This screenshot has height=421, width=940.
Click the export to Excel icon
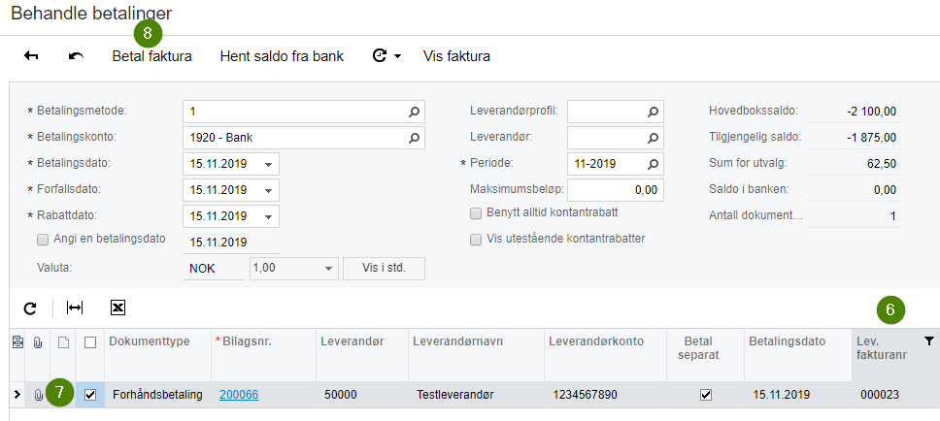[x=117, y=308]
